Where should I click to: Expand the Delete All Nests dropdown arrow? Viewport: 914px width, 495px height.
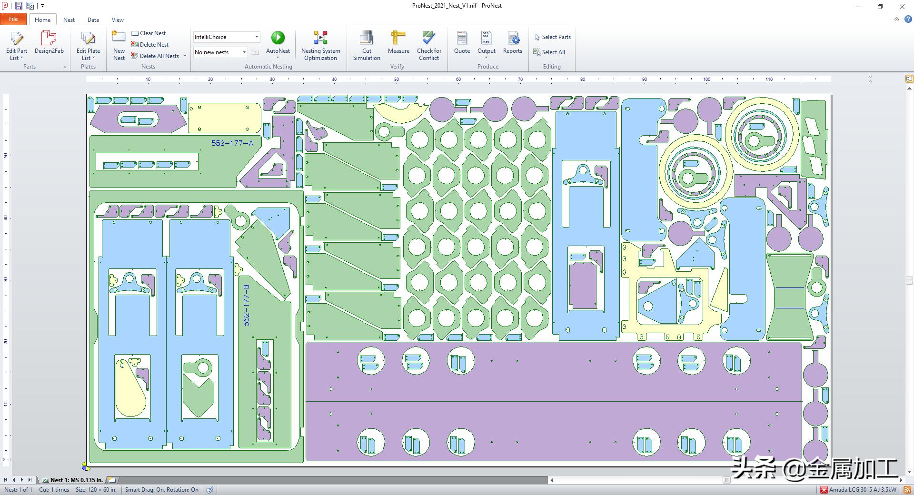point(185,56)
